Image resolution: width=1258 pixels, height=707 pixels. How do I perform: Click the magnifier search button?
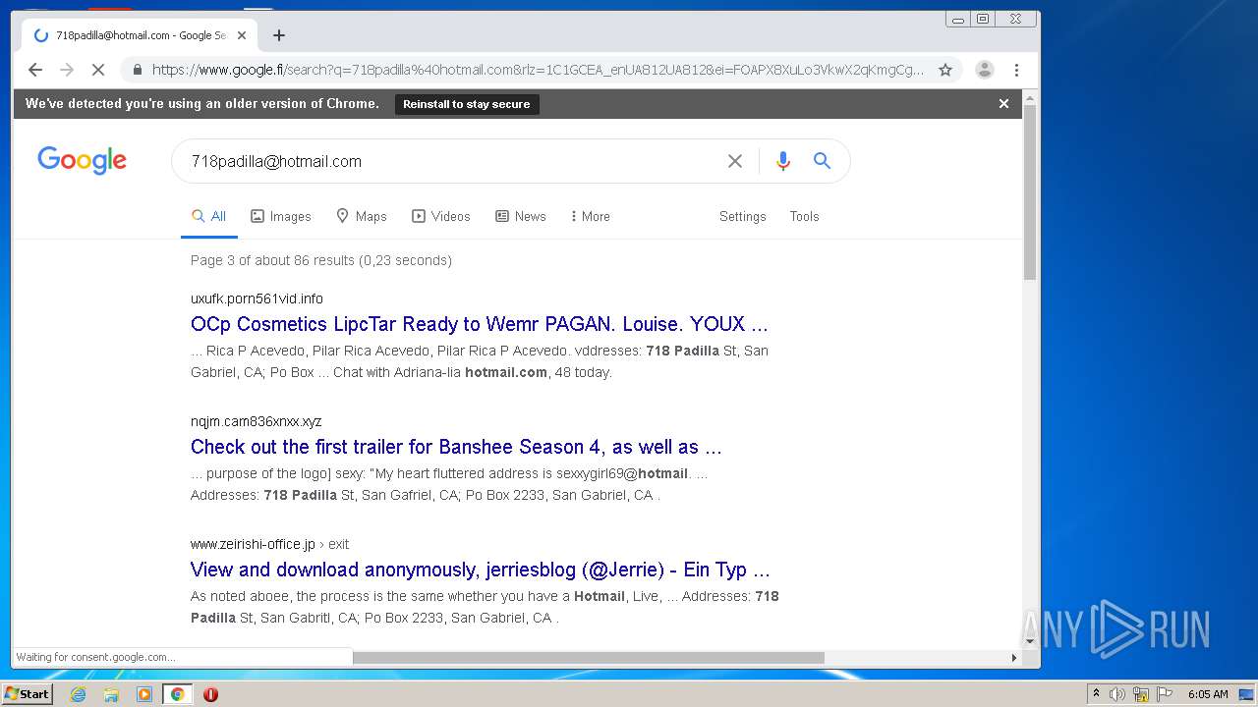click(823, 161)
